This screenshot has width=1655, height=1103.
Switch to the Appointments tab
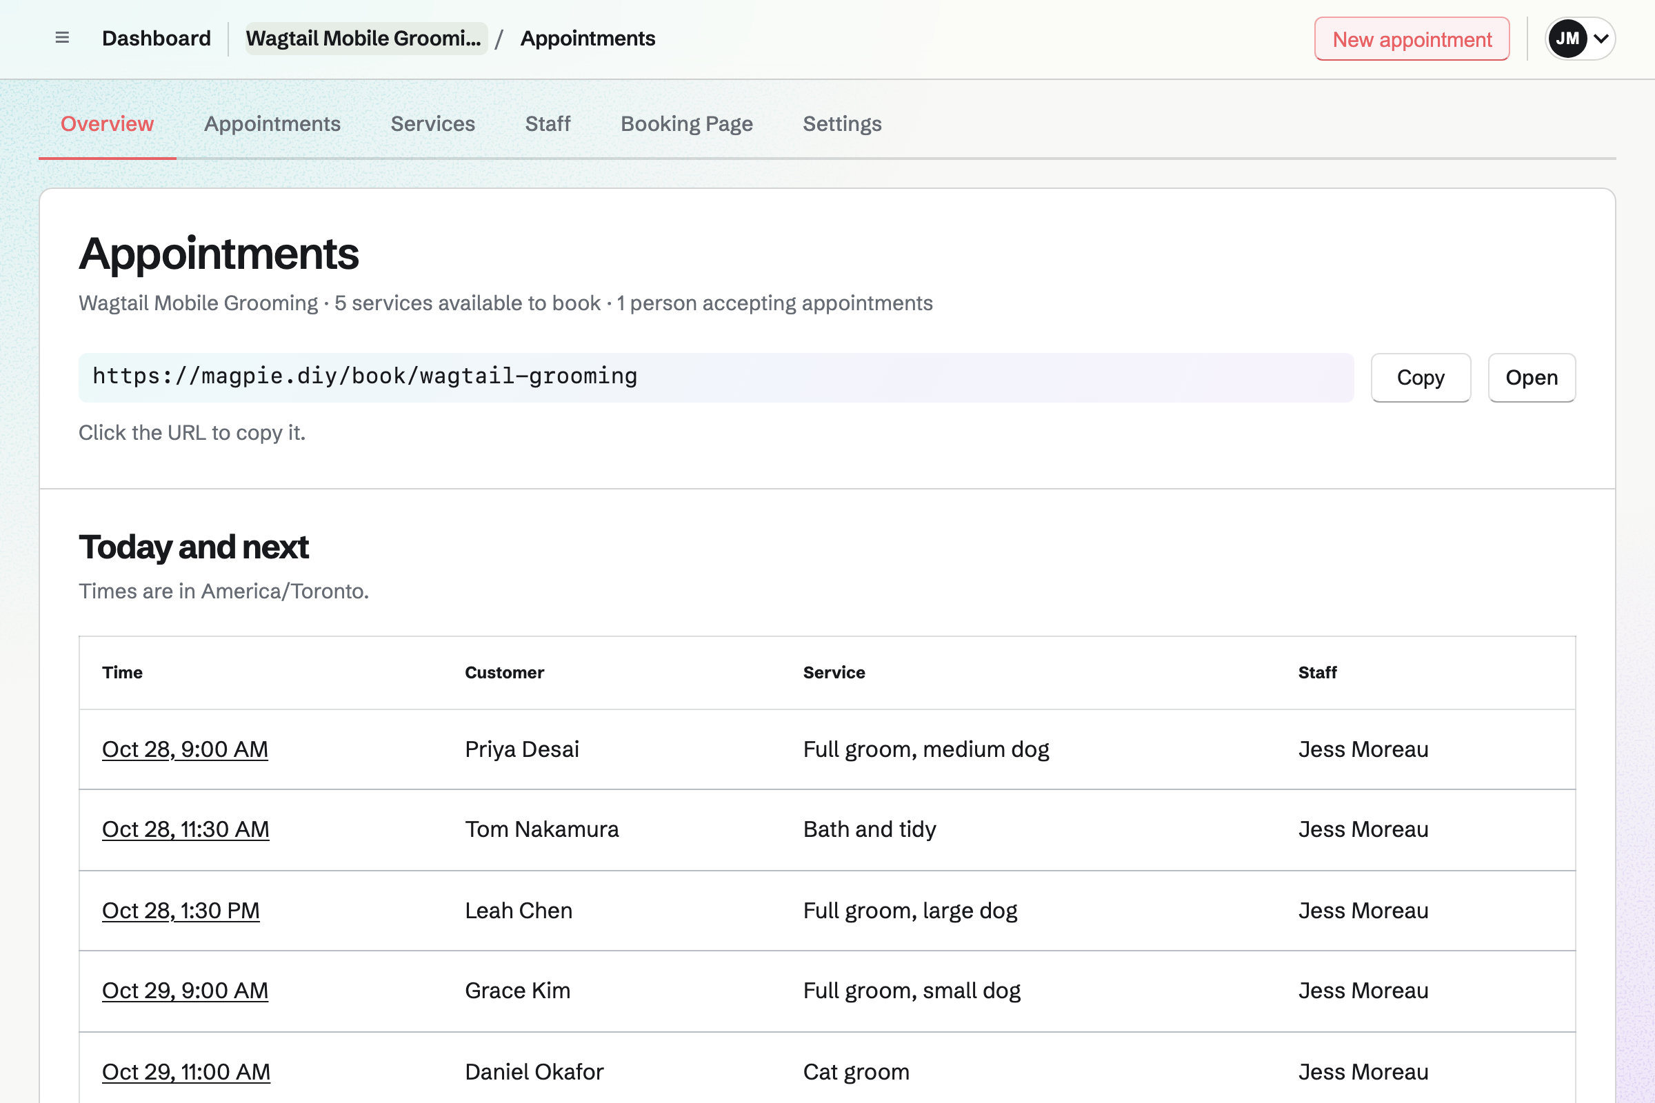click(x=272, y=124)
